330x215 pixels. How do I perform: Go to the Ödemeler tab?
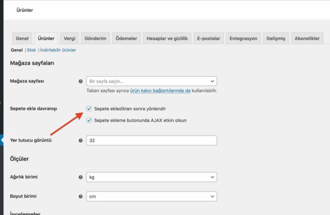[x=126, y=38]
